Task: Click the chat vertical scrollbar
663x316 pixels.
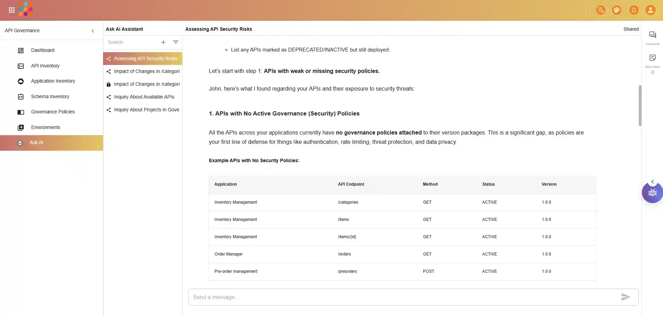Action: click(x=640, y=105)
